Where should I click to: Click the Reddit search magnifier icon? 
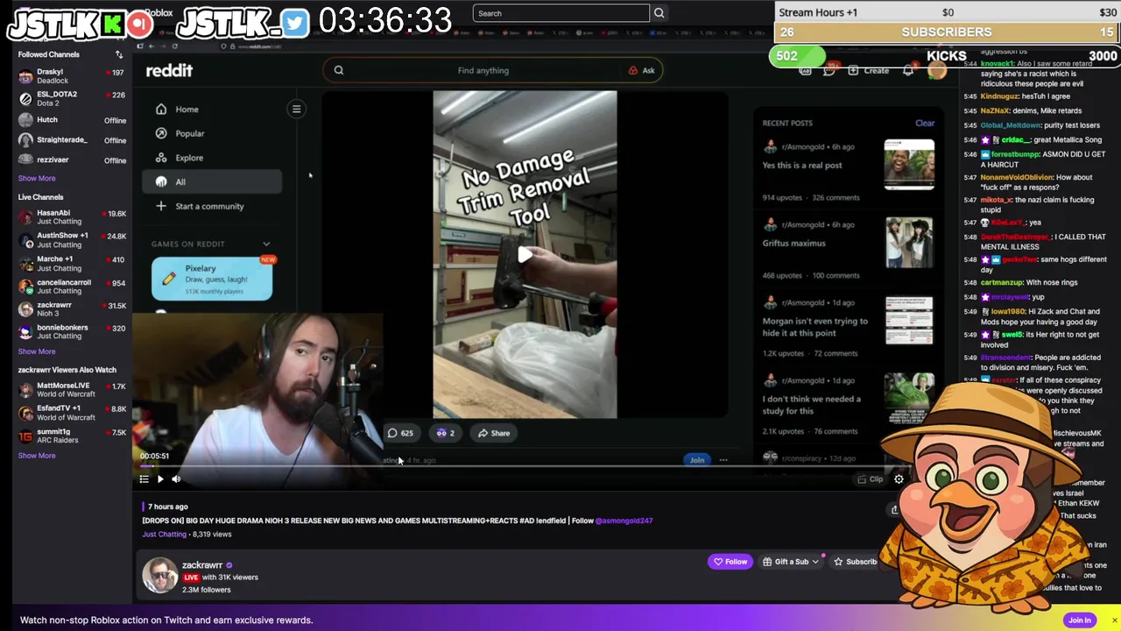point(339,70)
